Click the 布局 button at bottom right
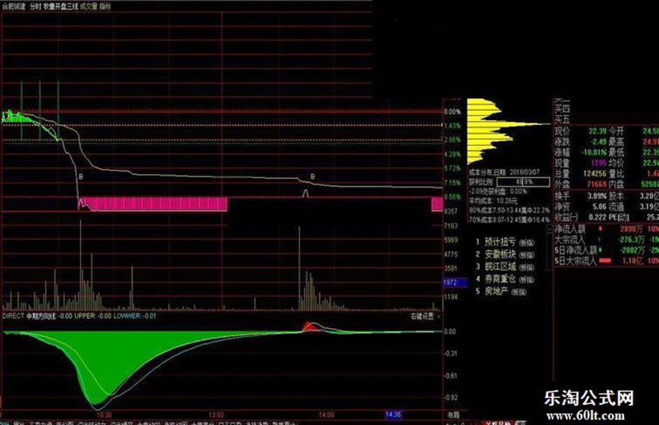Screen dimensions: 659x425 tap(453, 415)
